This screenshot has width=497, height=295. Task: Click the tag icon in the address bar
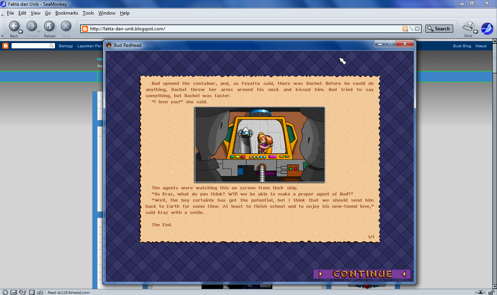(x=411, y=29)
